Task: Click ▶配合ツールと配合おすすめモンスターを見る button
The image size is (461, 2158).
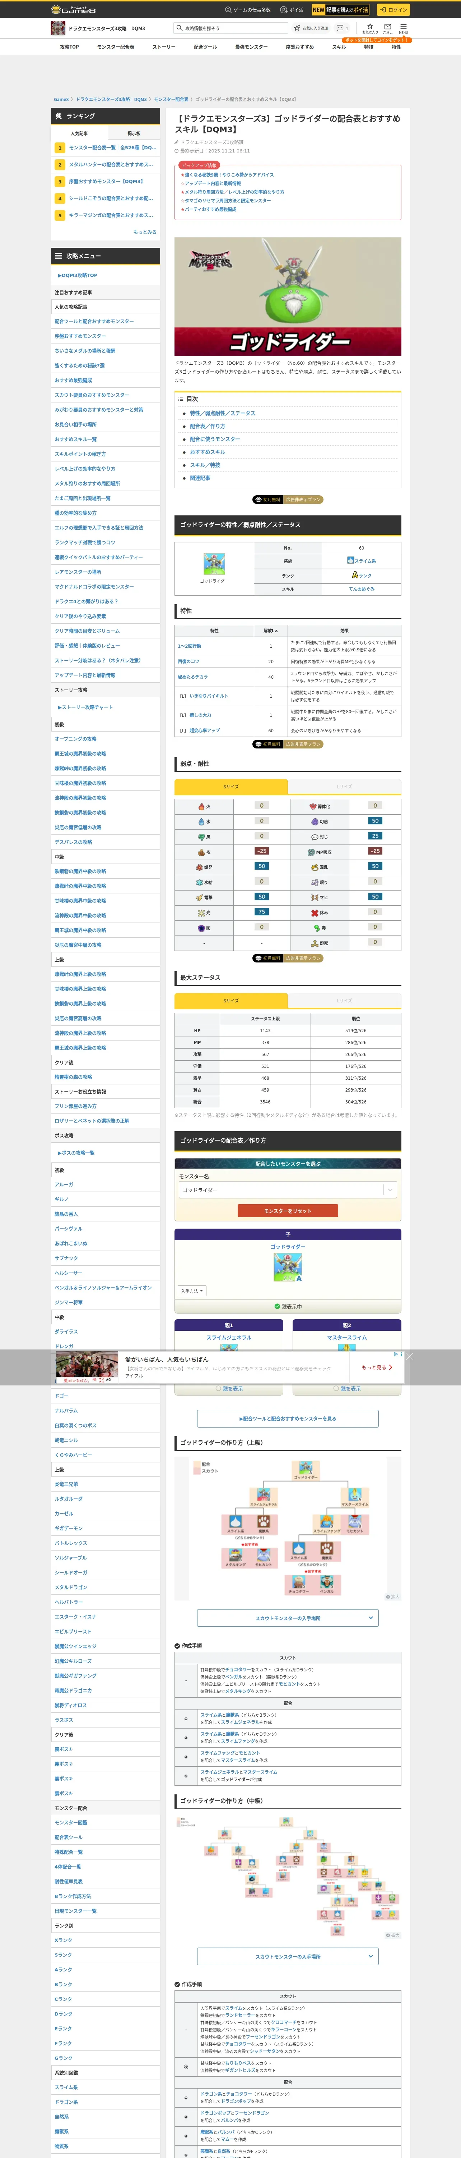Action: 288,1418
